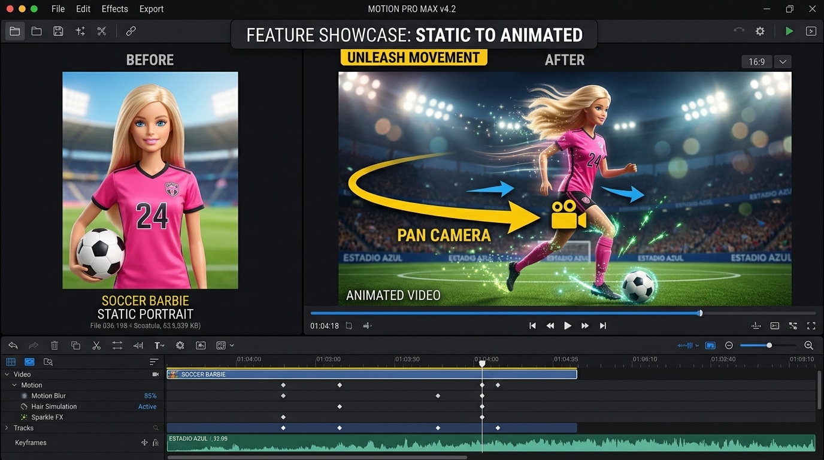Toggle Hair Simulation Active status
The image size is (824, 460).
pos(147,407)
